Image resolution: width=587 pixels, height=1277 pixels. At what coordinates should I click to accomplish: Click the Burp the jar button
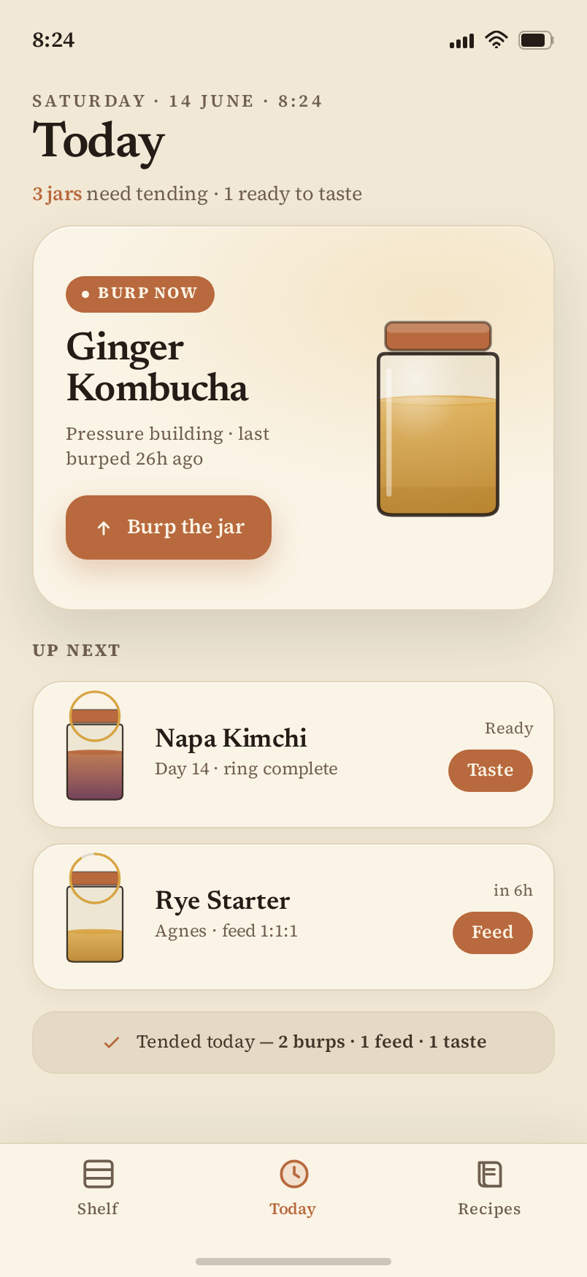(169, 527)
